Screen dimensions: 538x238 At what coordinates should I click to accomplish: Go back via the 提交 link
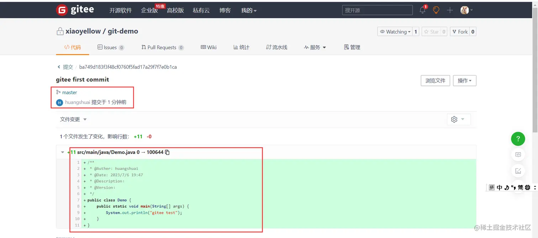coord(68,67)
